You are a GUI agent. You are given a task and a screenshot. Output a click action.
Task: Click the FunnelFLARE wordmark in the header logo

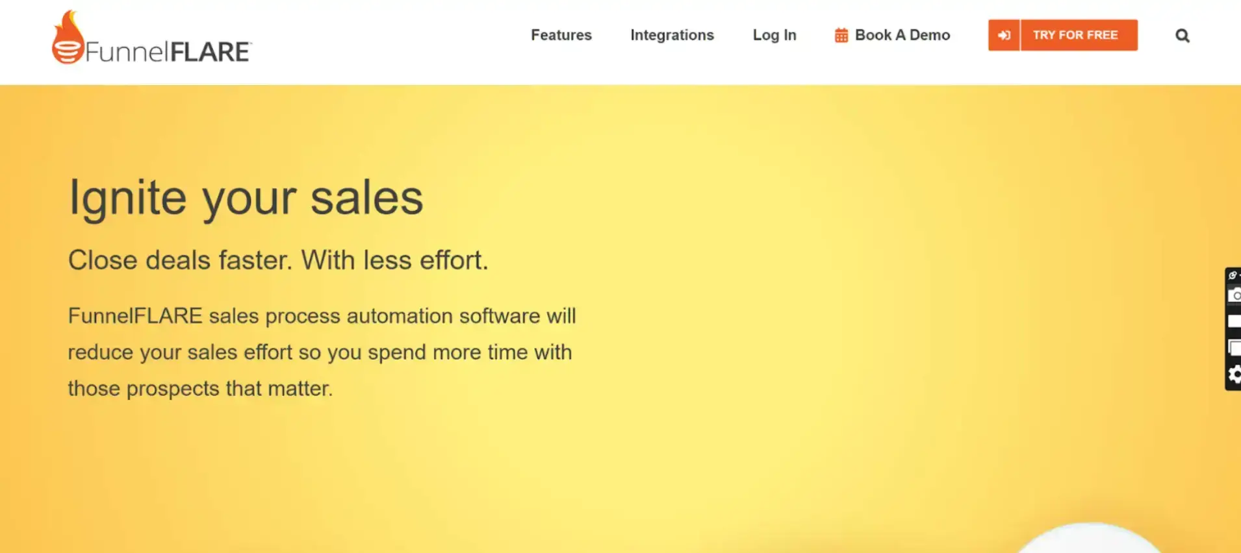(168, 52)
